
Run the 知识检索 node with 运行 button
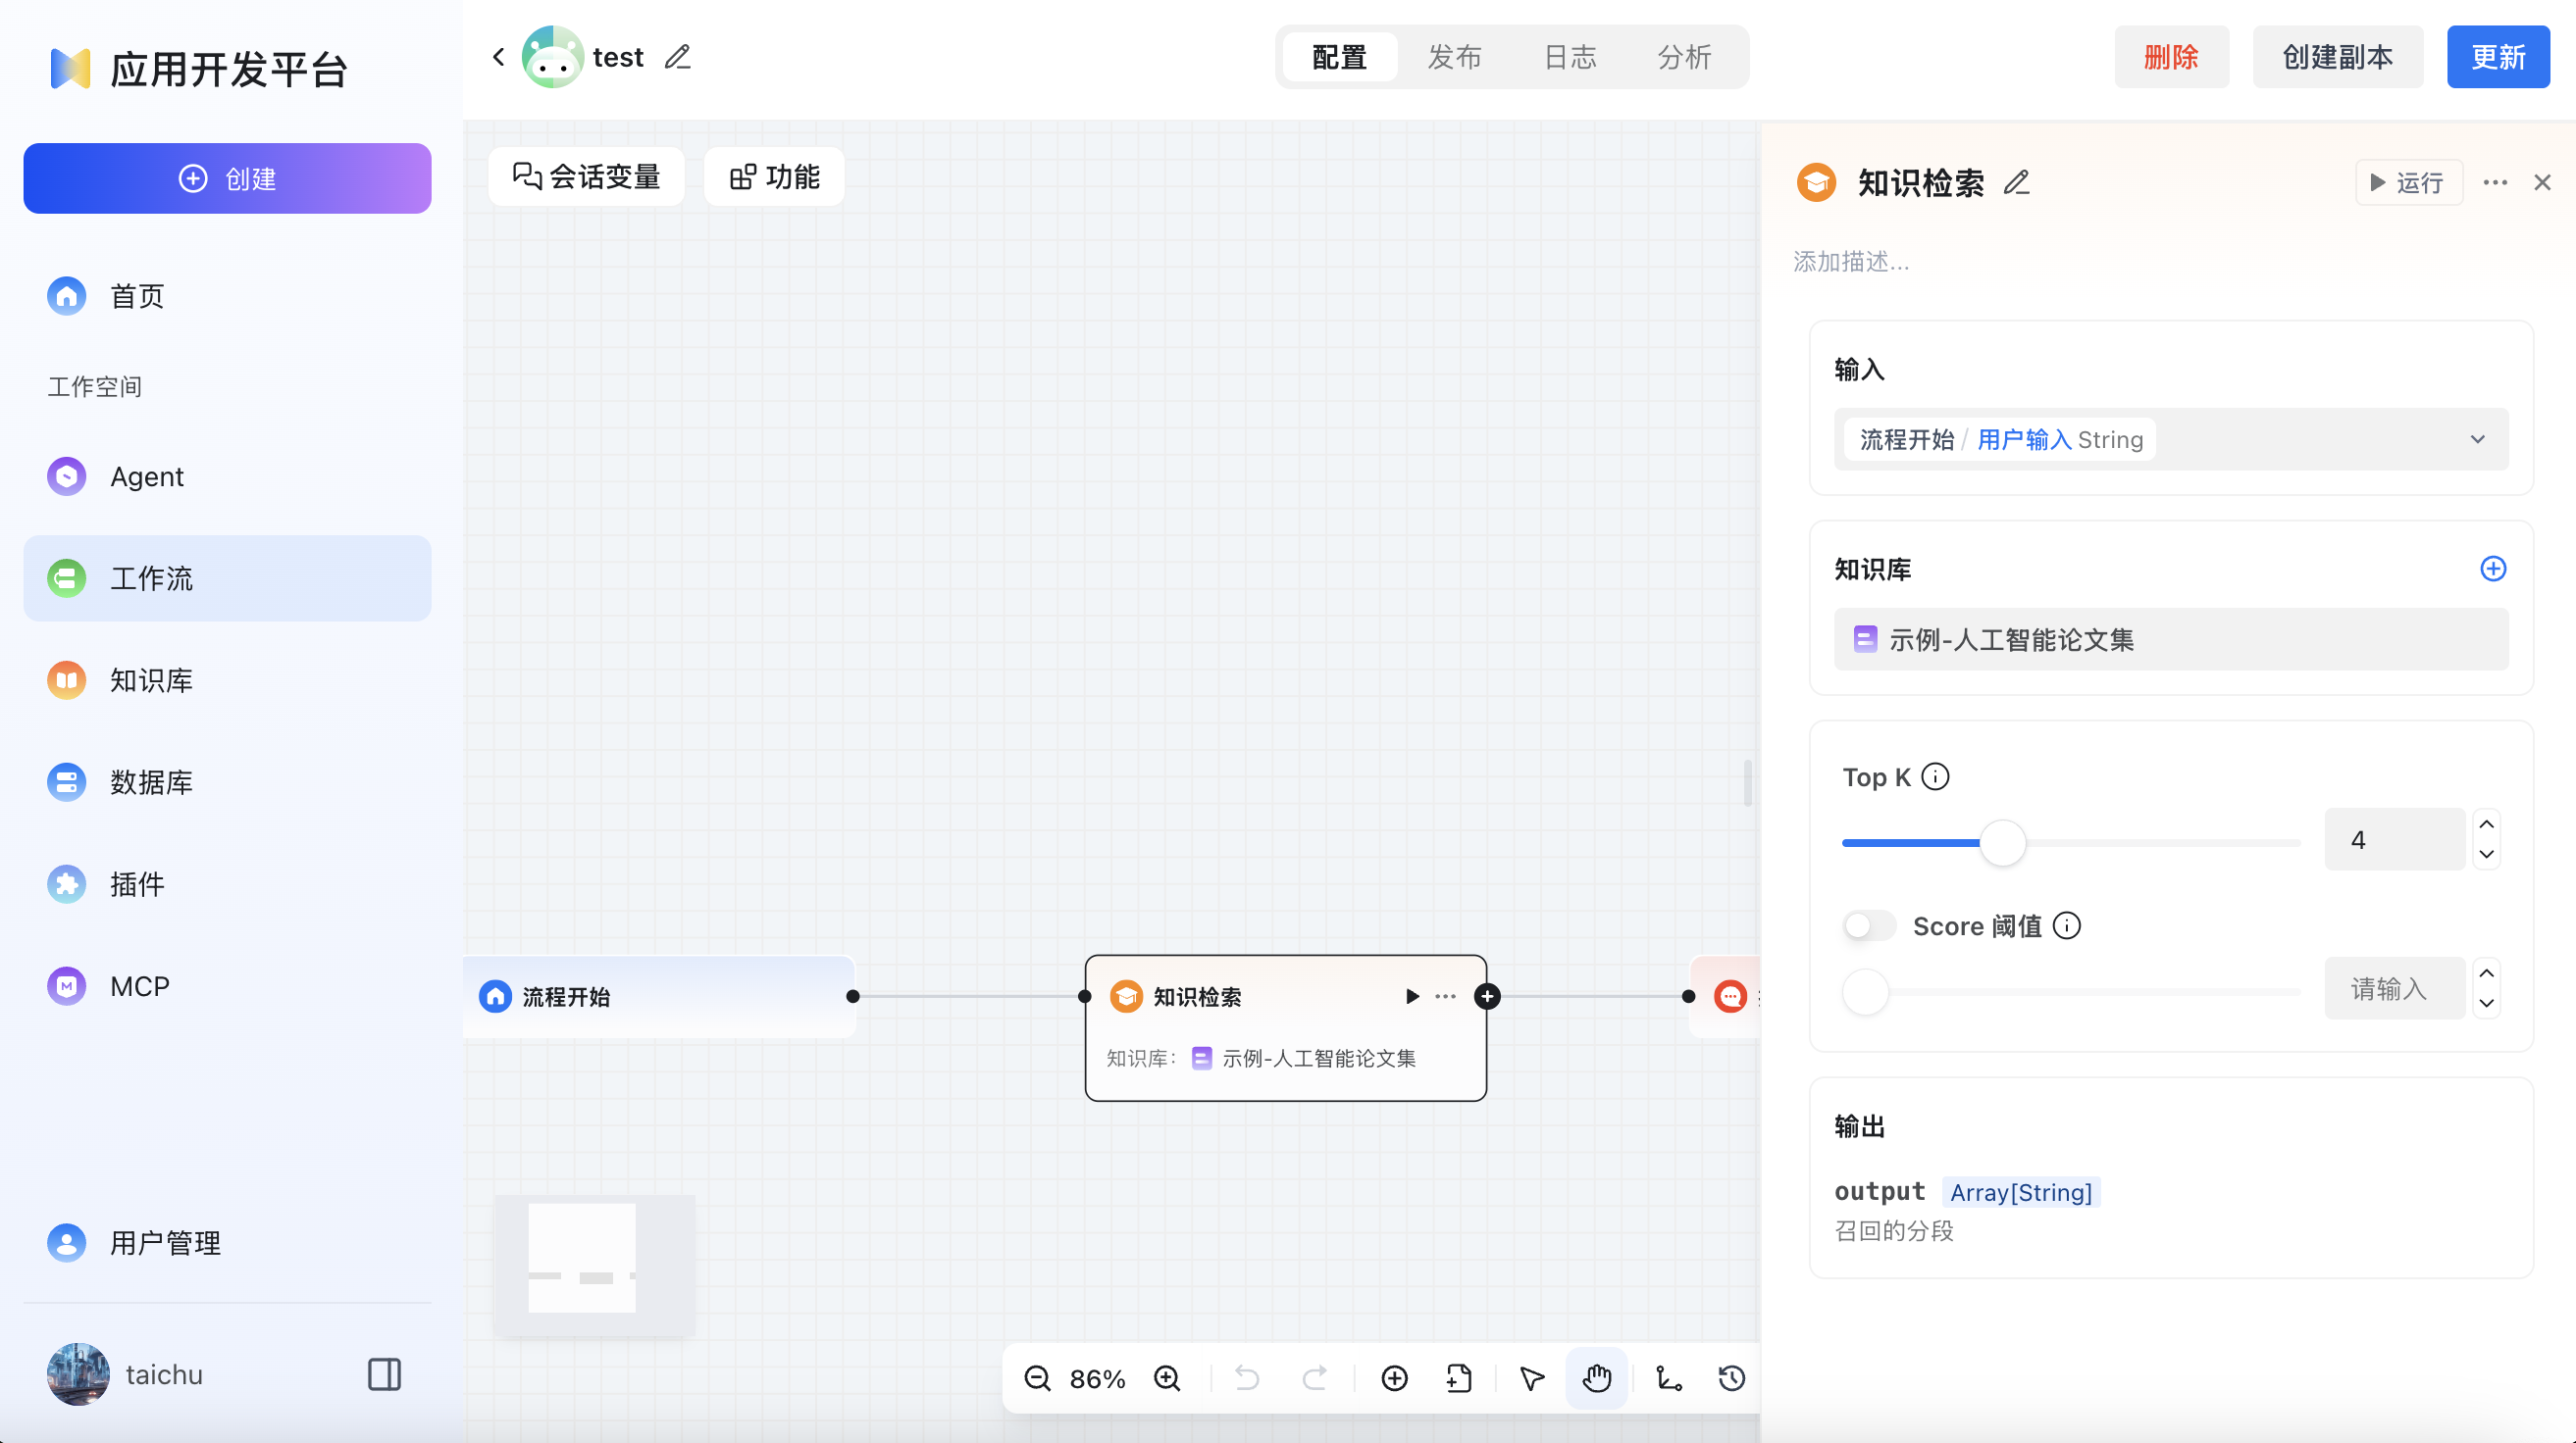pos(2408,183)
